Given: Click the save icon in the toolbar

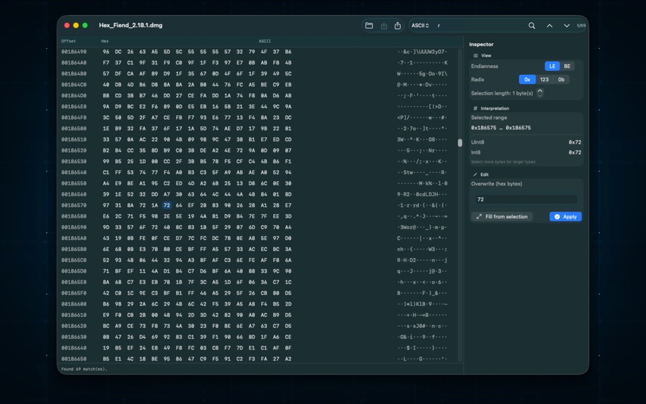Looking at the screenshot, I should [384, 25].
